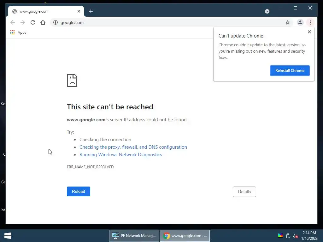Screen dimensions: 323x242
Task: Click the ERR_NAME_NOT_RESOLVED error code
Action: point(90,167)
